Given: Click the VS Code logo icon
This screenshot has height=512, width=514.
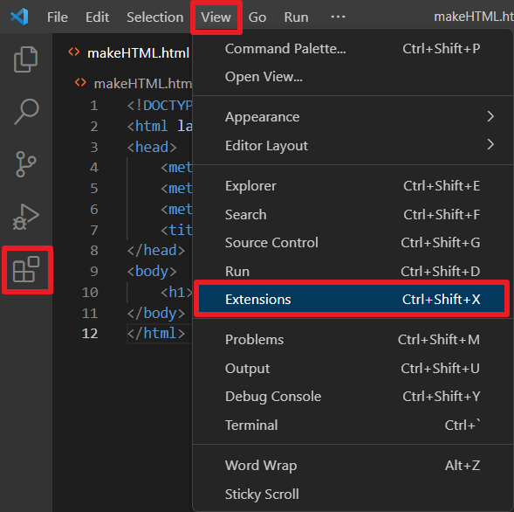Looking at the screenshot, I should (x=20, y=17).
